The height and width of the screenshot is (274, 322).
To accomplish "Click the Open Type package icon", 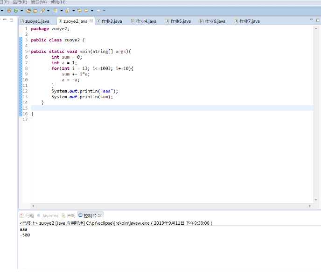I will [29, 10].
